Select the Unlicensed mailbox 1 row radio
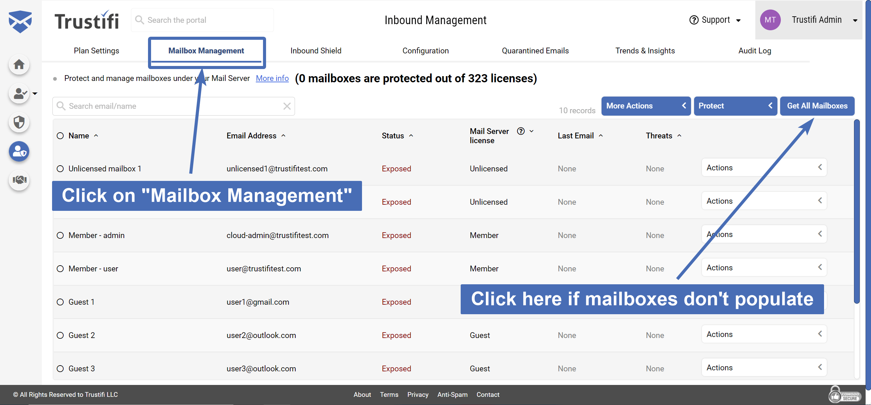This screenshot has width=871, height=405. coord(60,169)
